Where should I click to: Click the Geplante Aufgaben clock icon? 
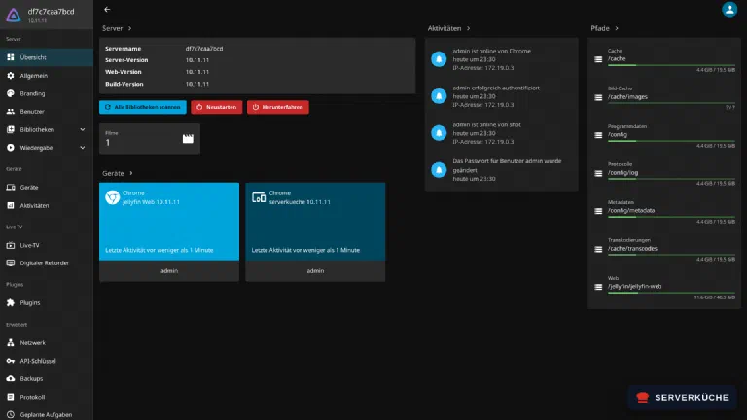[x=11, y=415]
